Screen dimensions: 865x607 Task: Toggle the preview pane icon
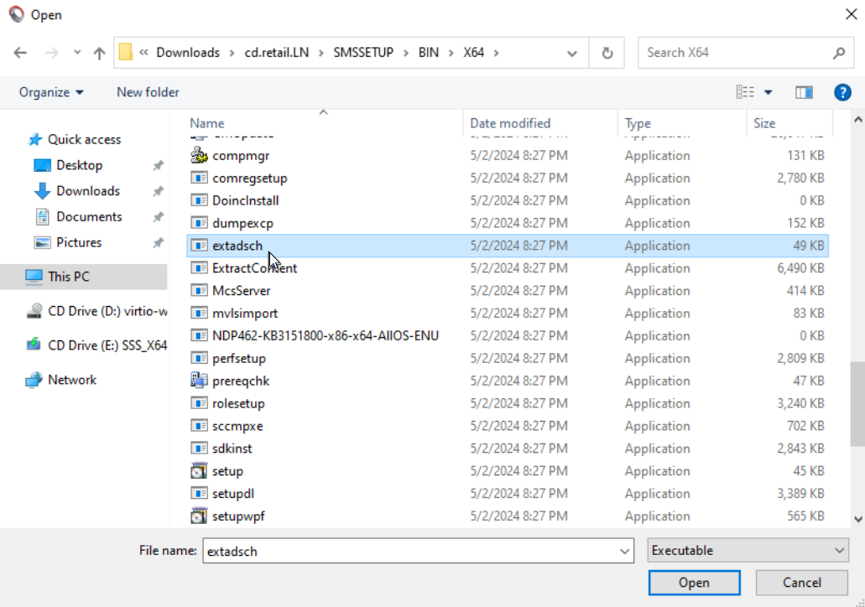coord(804,92)
